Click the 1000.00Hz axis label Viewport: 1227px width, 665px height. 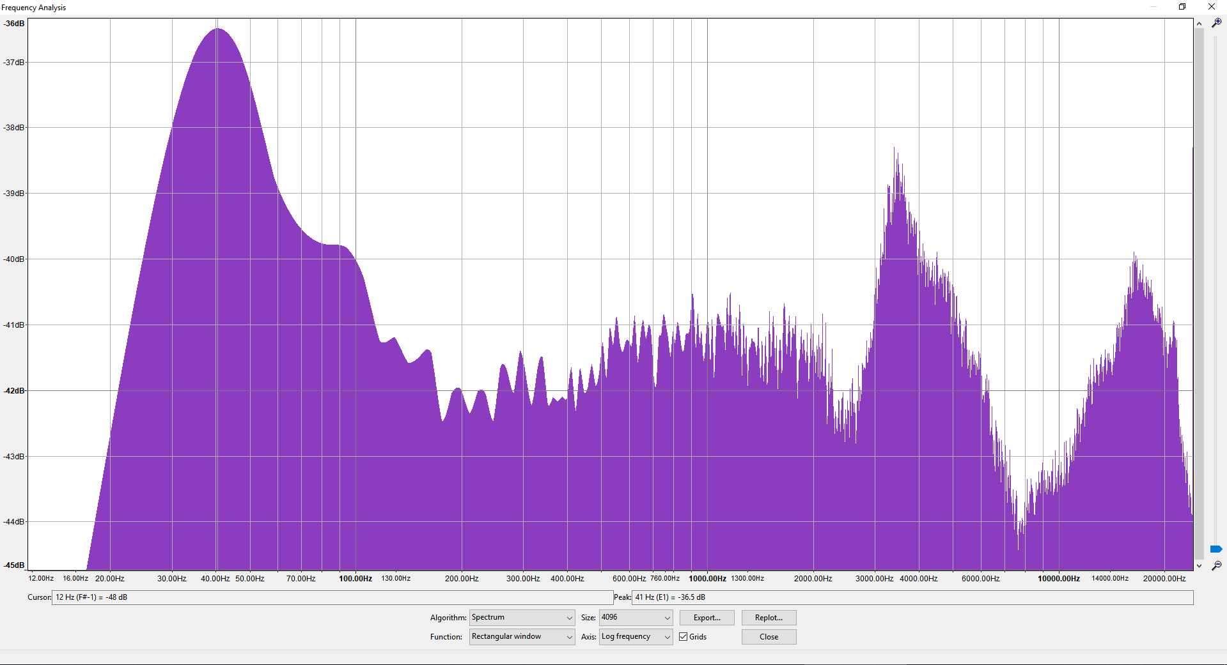tap(707, 579)
